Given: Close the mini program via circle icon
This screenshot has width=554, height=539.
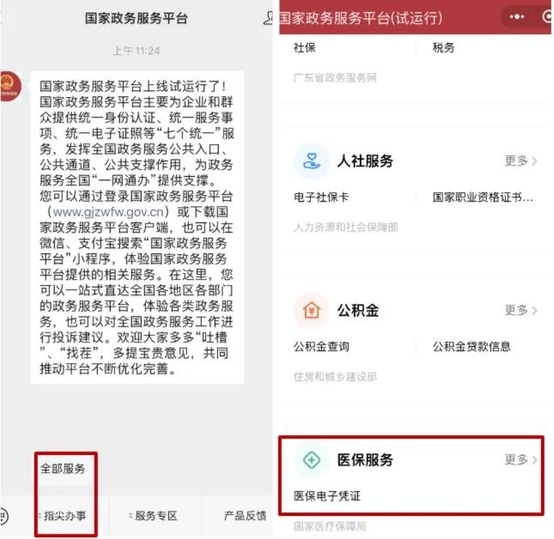Looking at the screenshot, I should [x=548, y=17].
